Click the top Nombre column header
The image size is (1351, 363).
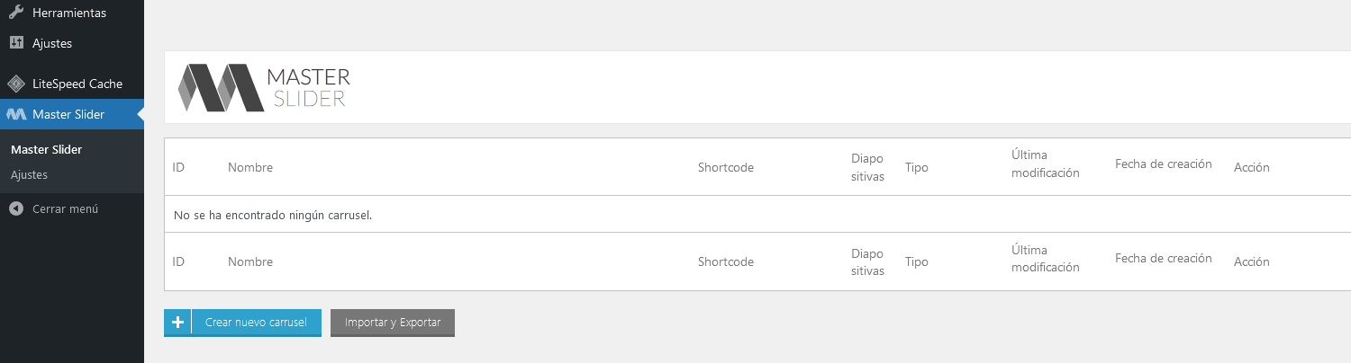(250, 167)
